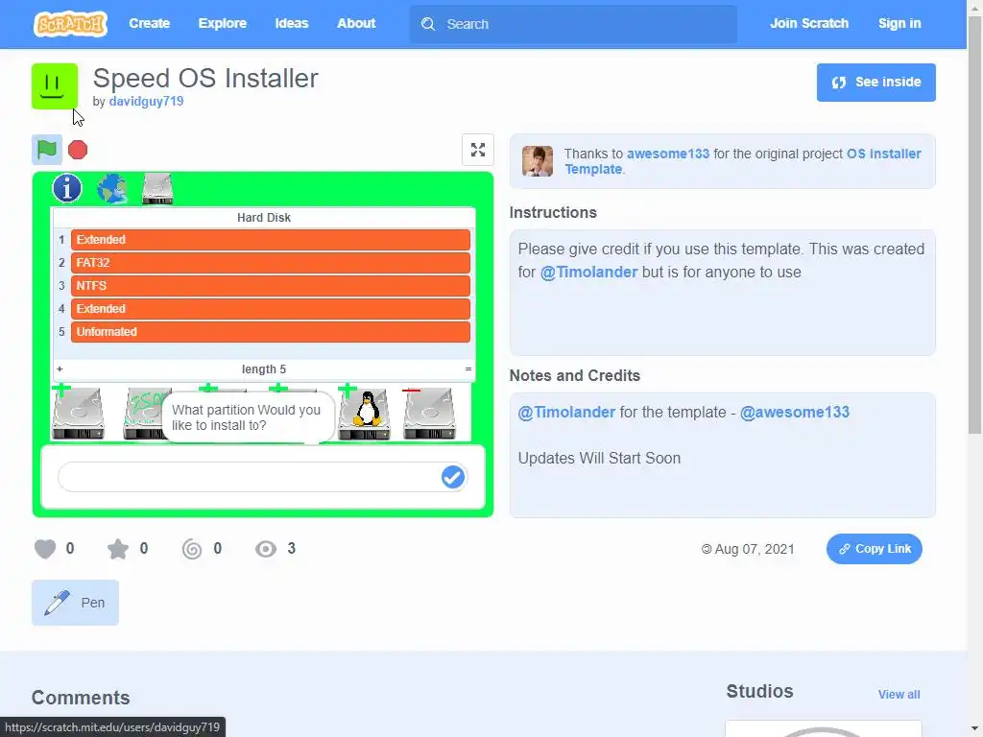The height and width of the screenshot is (737, 983).
Task: Enter fullscreen mode for the project
Action: (x=478, y=150)
